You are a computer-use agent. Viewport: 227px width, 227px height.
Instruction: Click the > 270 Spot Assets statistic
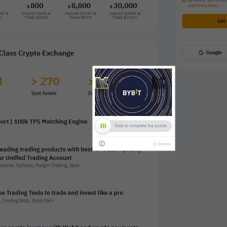pos(45,86)
